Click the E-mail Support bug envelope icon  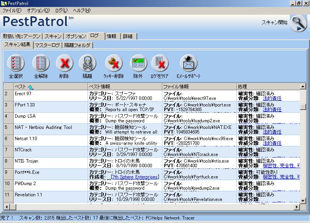(x=188, y=63)
